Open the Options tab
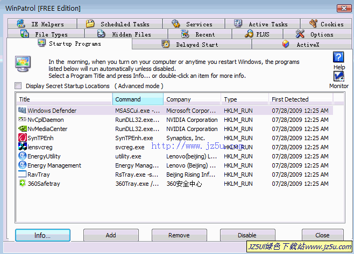Viewport: 354px width, 254px height. point(317,34)
